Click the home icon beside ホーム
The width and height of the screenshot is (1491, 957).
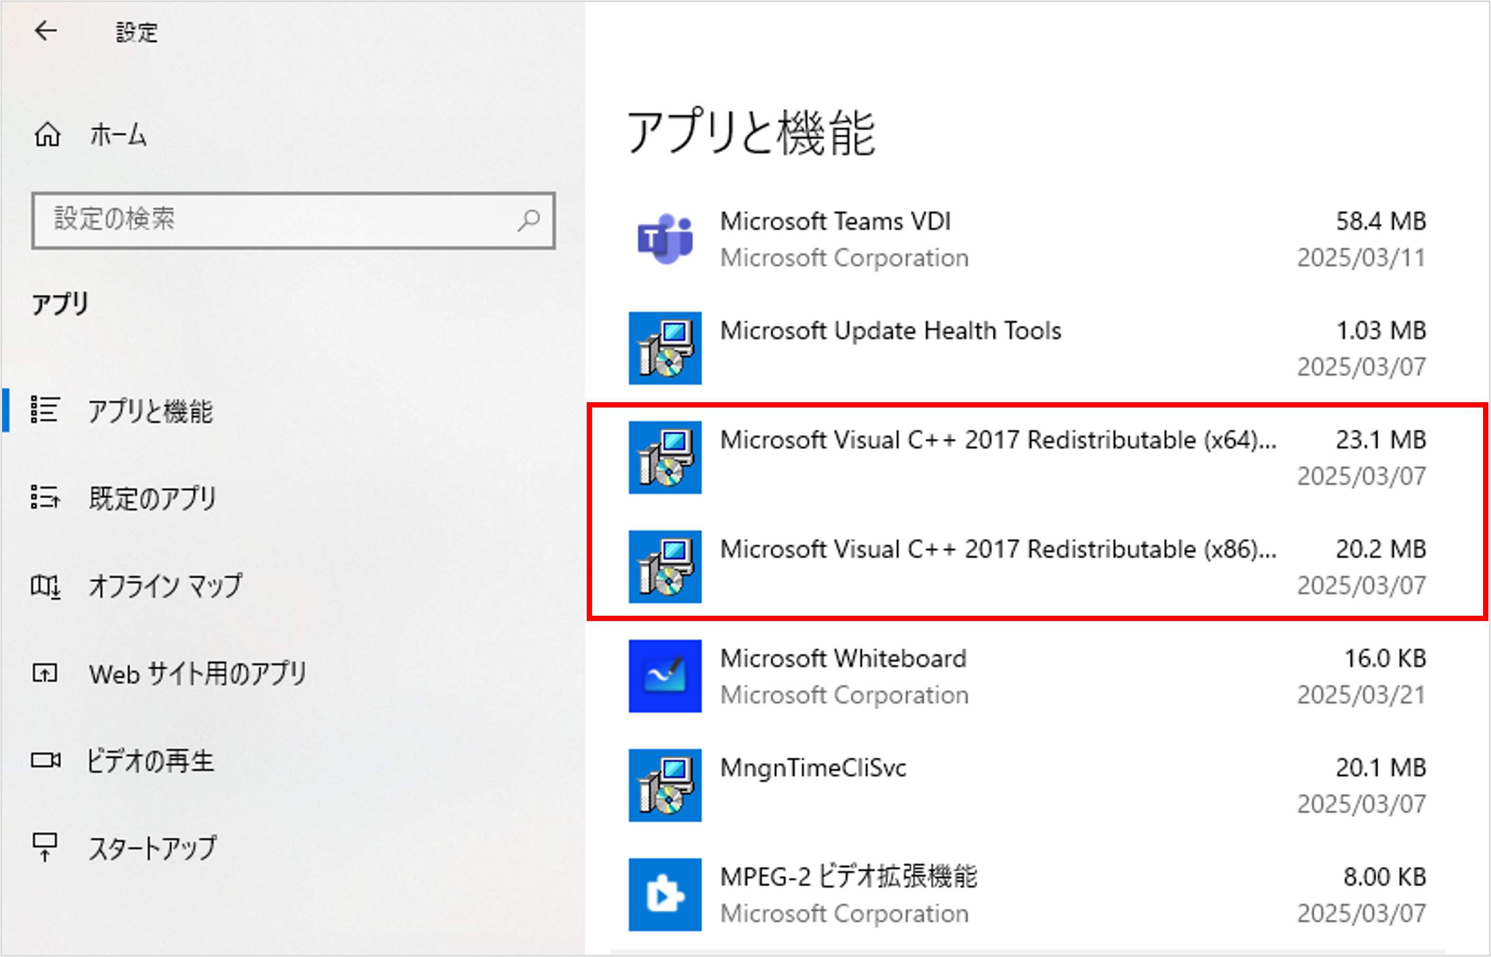pyautogui.click(x=47, y=134)
